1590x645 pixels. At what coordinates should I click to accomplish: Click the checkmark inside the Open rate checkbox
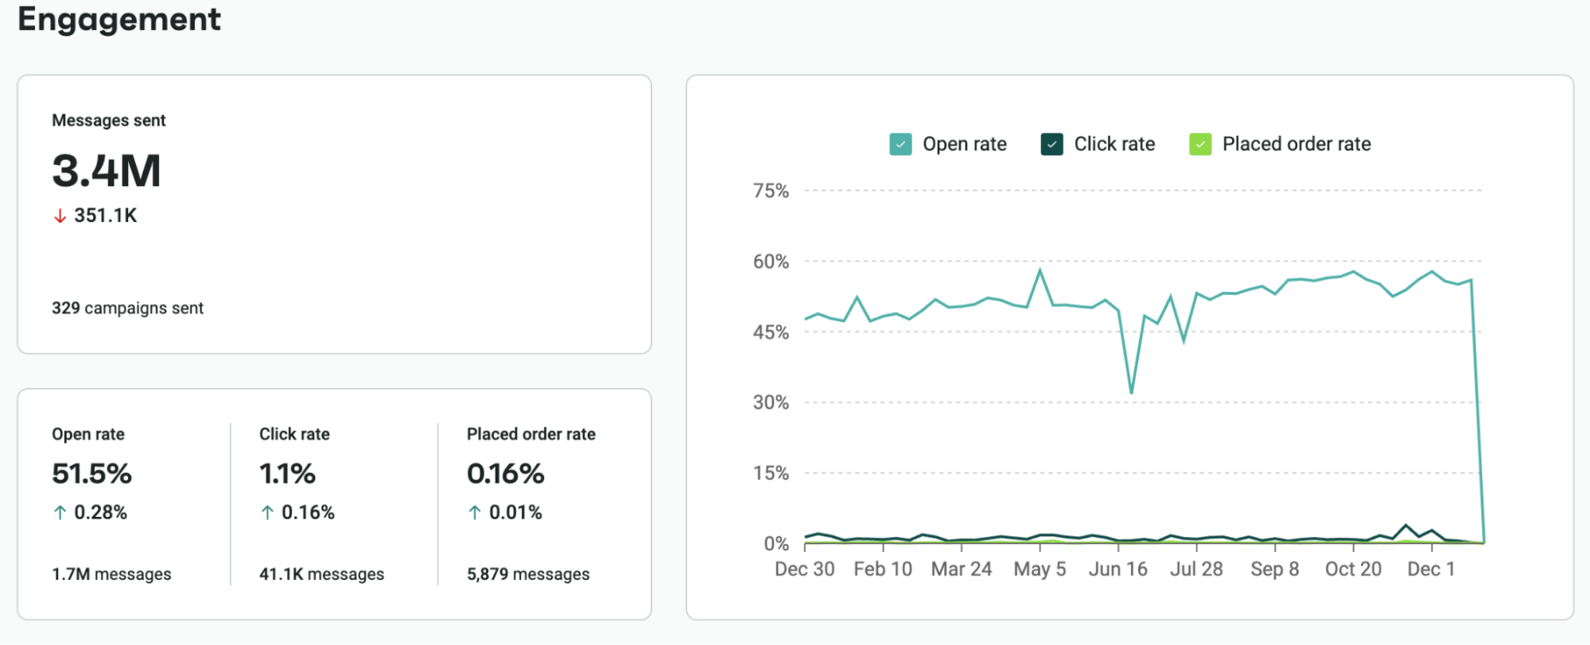pos(900,144)
